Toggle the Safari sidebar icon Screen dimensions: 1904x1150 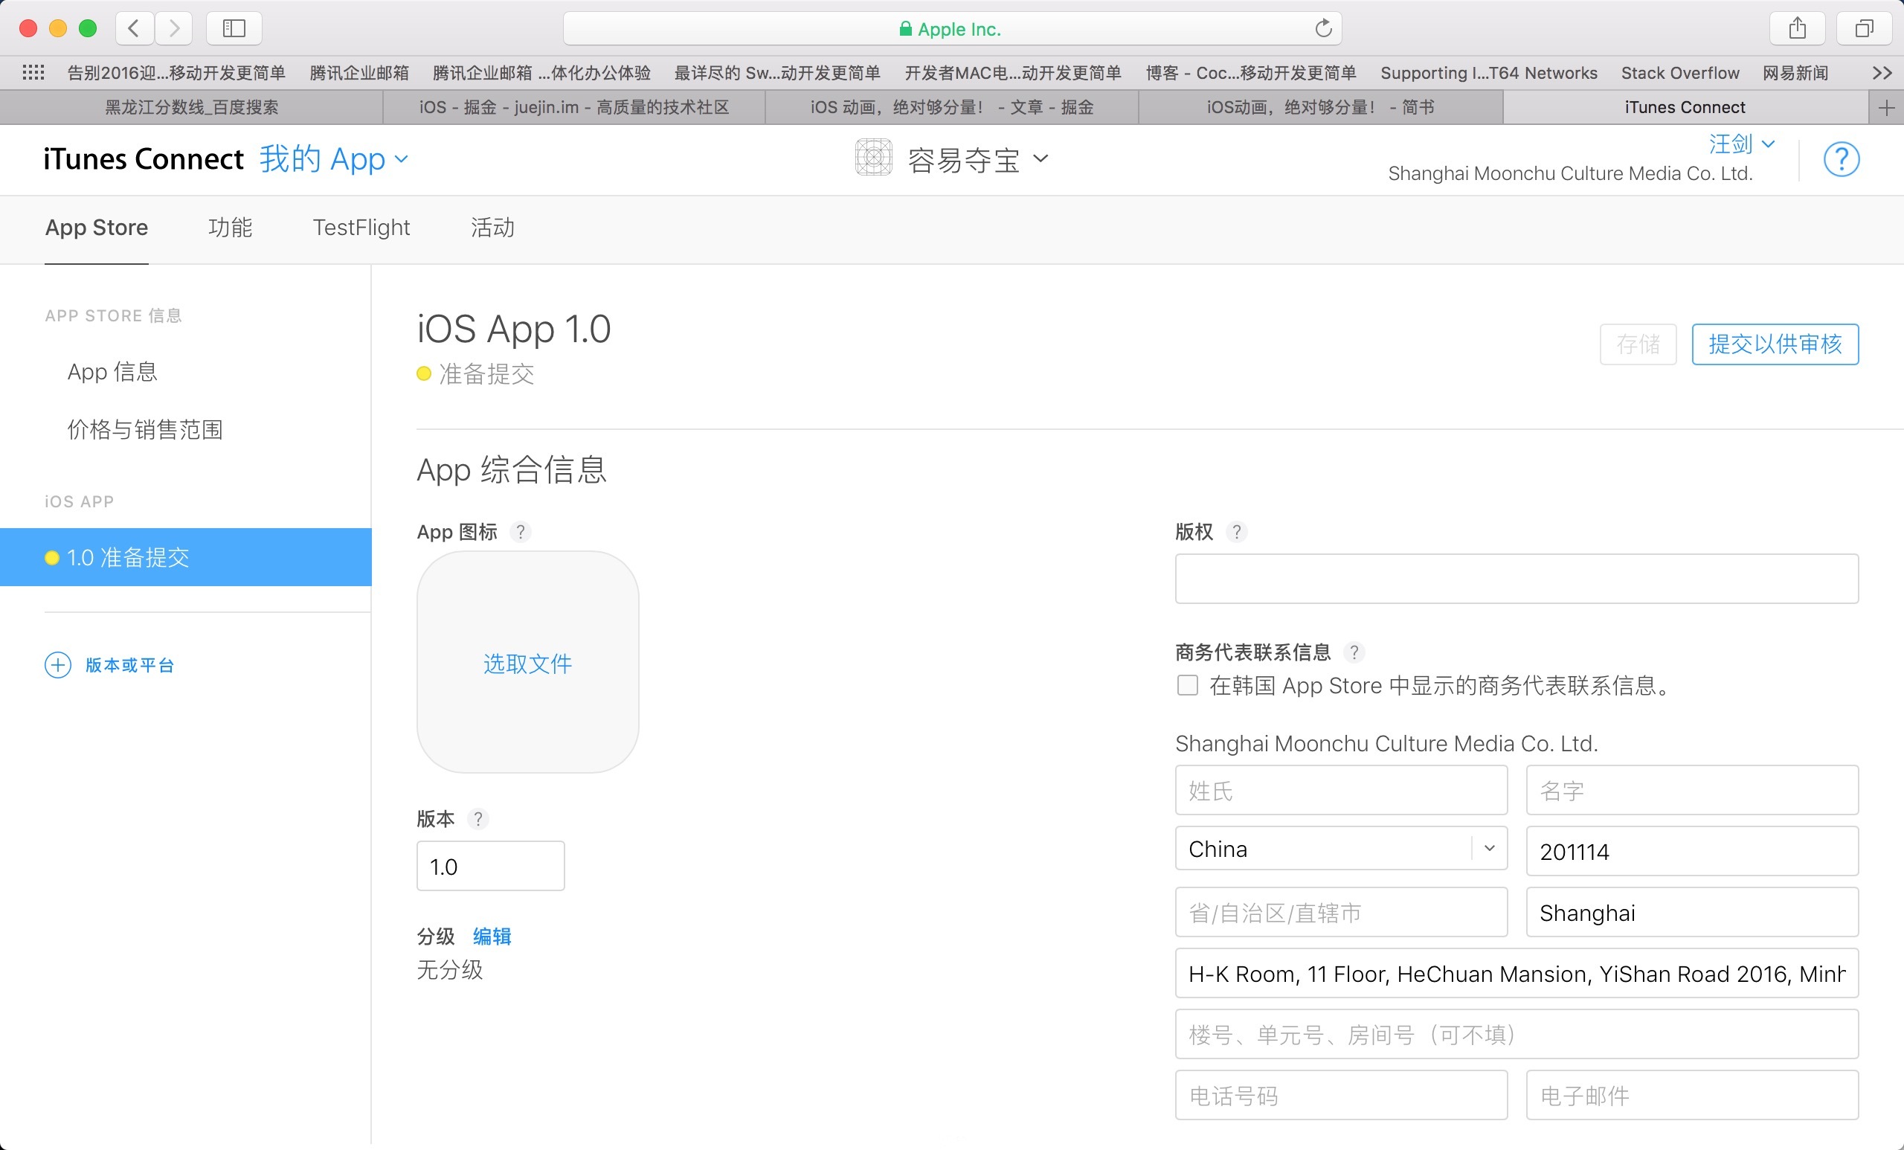coord(234,28)
